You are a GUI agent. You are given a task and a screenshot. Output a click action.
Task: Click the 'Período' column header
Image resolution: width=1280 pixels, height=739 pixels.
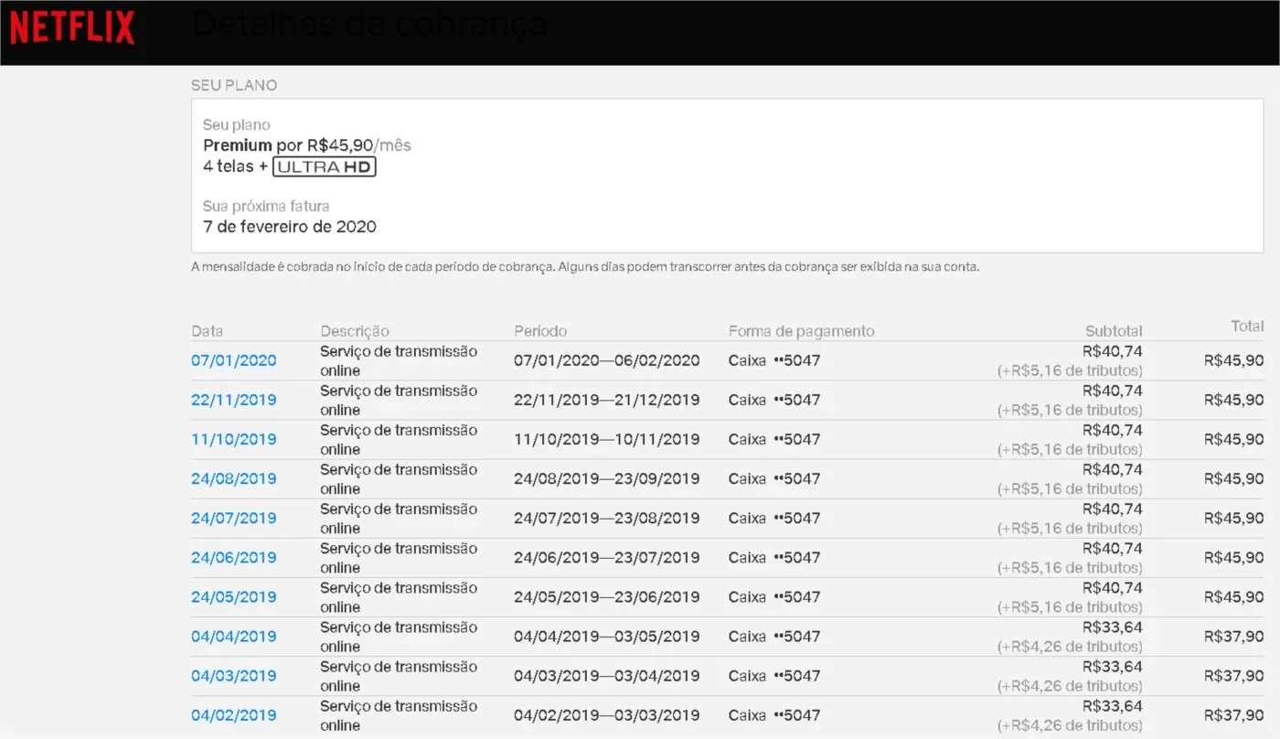tap(540, 331)
